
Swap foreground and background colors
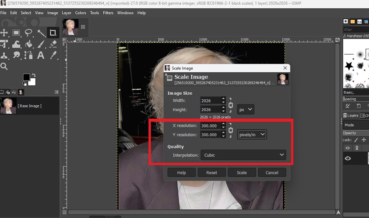click(x=34, y=75)
